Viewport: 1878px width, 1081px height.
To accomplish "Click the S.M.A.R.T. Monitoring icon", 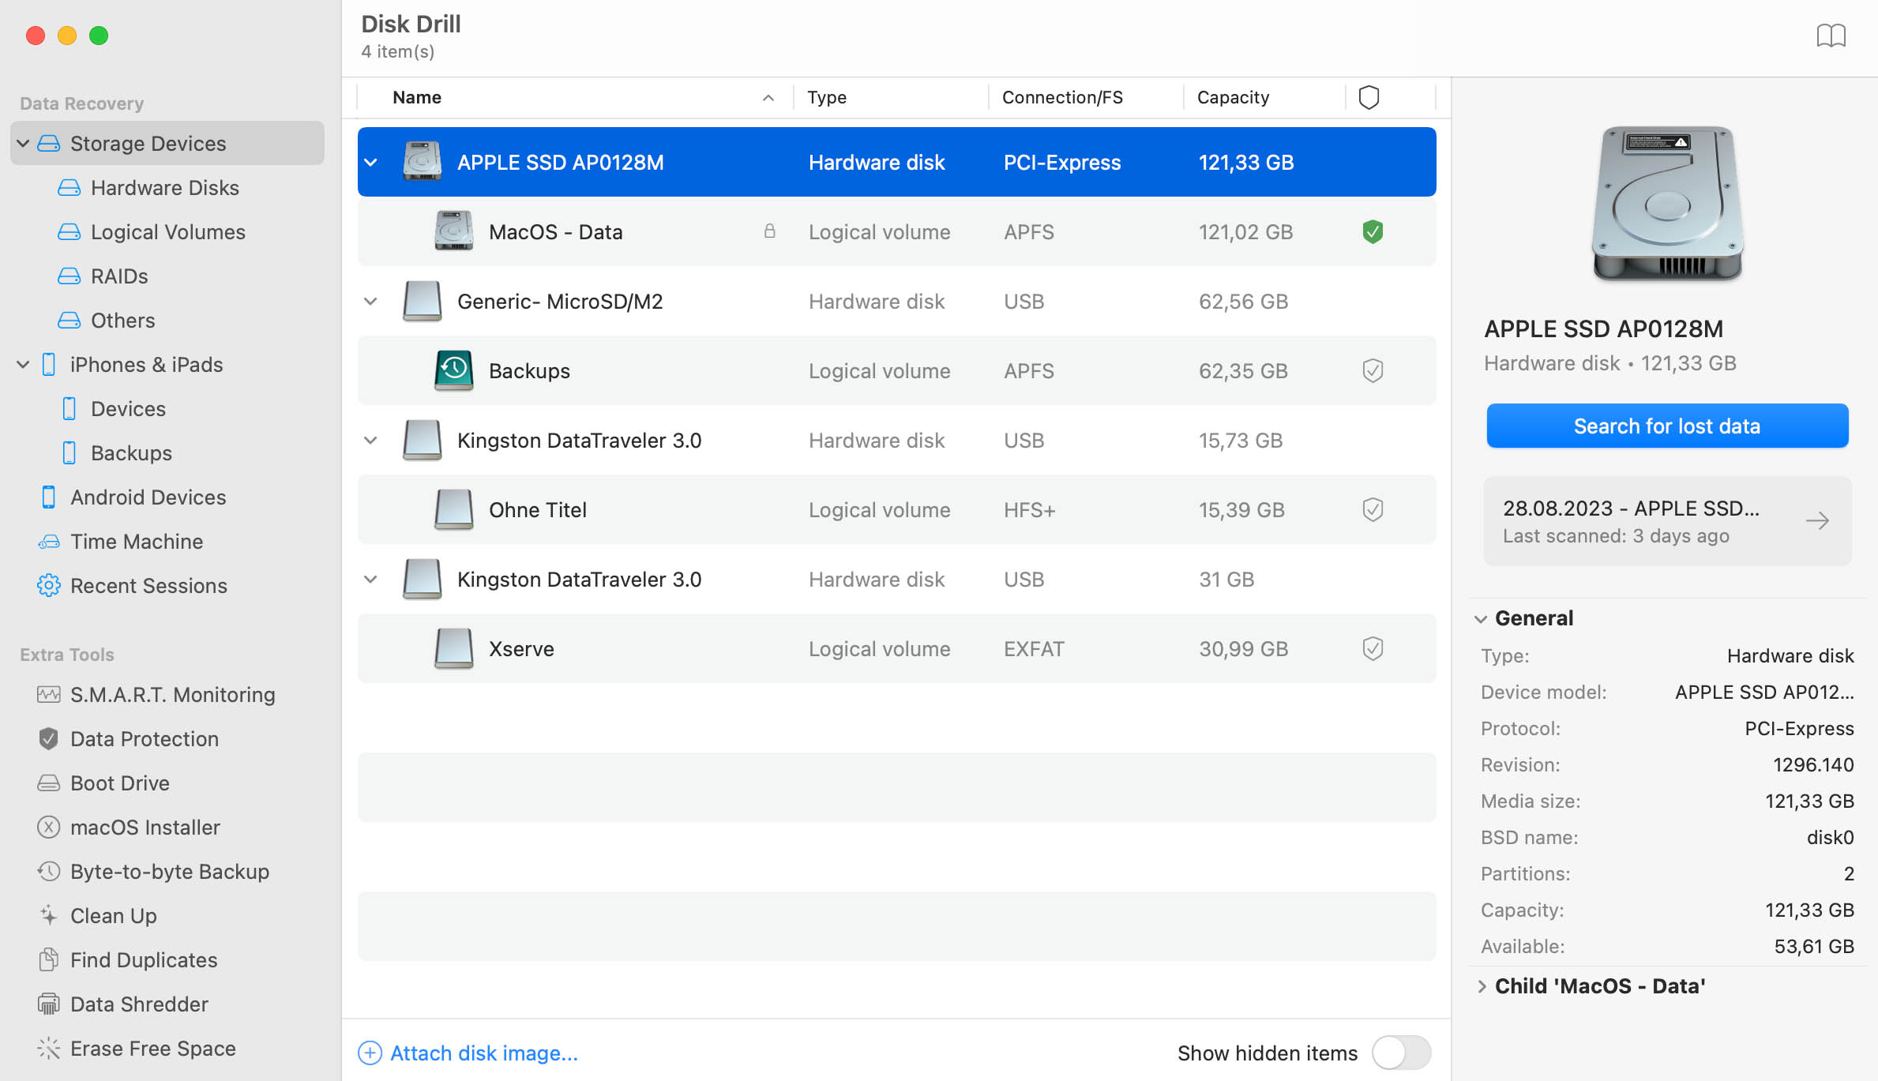I will point(47,696).
